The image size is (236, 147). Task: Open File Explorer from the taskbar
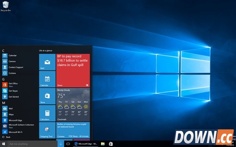[103, 144]
